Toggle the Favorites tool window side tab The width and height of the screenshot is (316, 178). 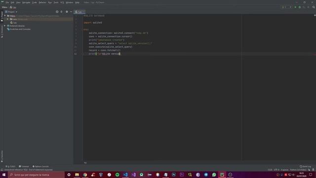(x=2, y=156)
